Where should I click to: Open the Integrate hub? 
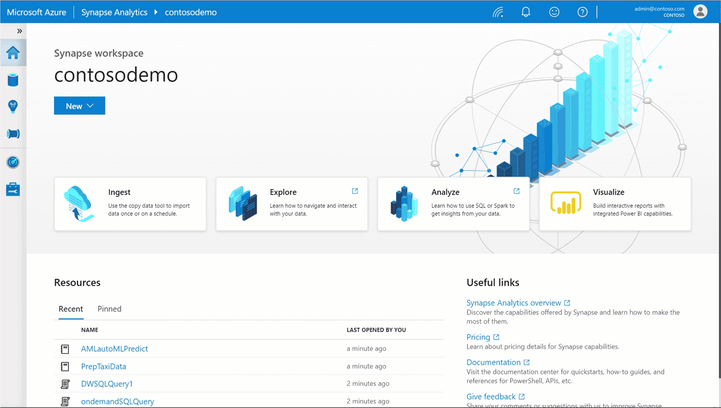[x=13, y=133]
